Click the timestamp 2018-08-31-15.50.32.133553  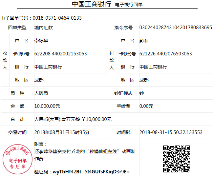click(x=171, y=132)
